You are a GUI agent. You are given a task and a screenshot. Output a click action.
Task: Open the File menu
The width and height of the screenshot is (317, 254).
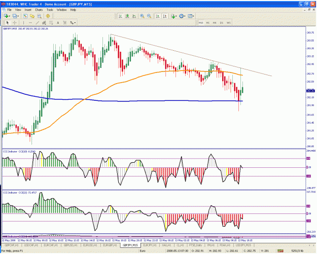(9, 10)
